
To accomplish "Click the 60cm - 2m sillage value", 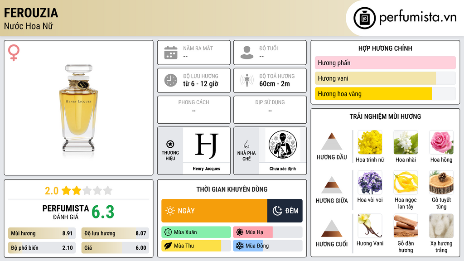I will [x=275, y=84].
